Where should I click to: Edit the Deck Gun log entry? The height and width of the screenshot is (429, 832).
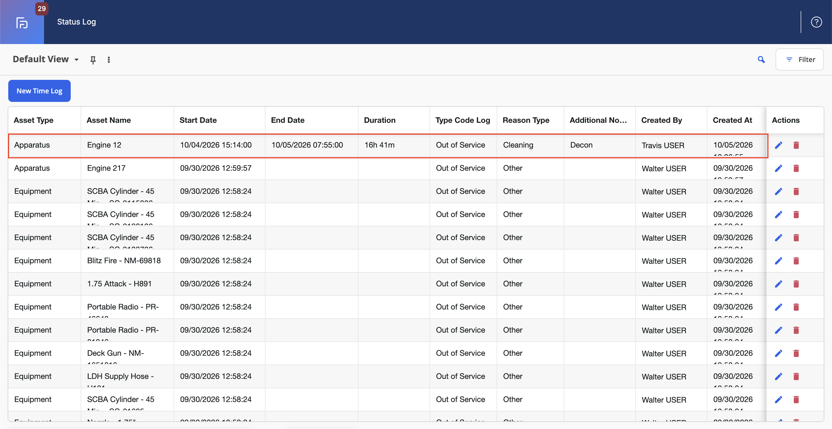coord(779,353)
